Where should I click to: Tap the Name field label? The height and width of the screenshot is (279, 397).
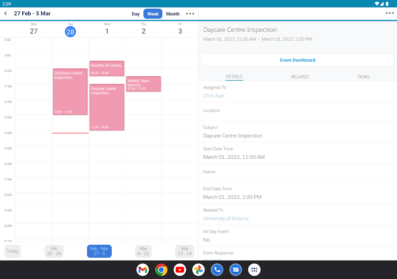coord(209,172)
